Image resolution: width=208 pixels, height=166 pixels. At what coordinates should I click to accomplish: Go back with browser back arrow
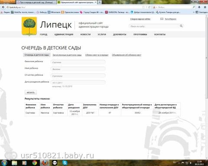[3, 7]
